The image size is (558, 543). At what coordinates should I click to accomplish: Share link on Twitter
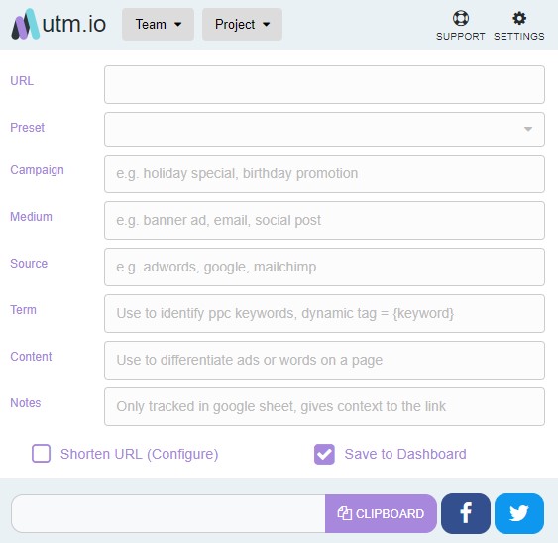click(519, 513)
